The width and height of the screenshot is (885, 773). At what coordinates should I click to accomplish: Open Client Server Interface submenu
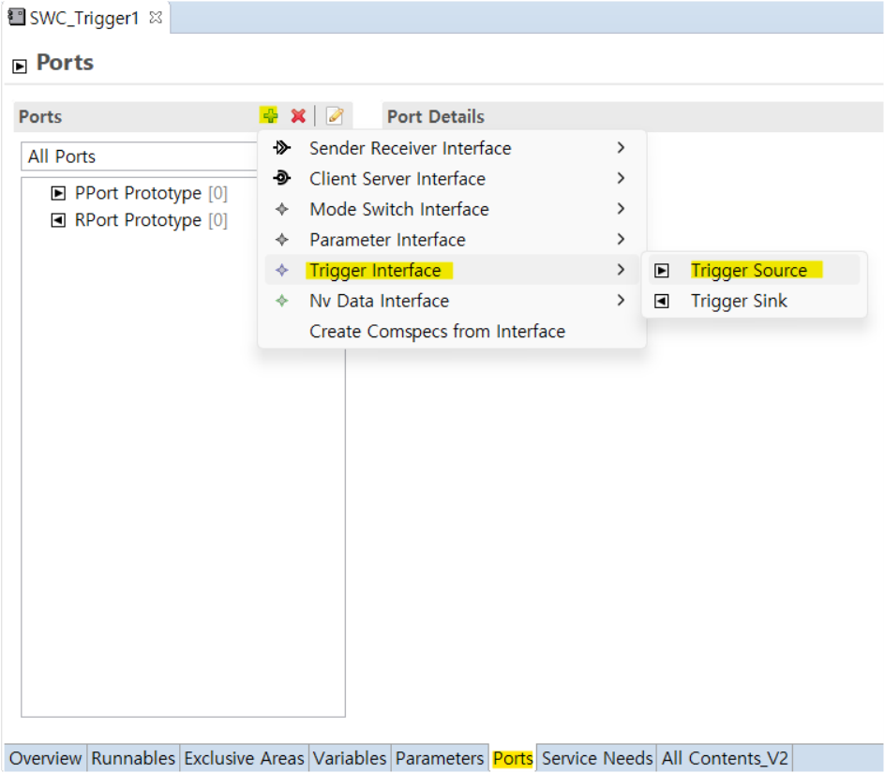(x=452, y=178)
